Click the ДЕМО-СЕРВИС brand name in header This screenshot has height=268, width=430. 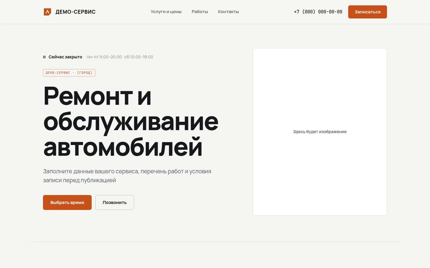coord(76,12)
